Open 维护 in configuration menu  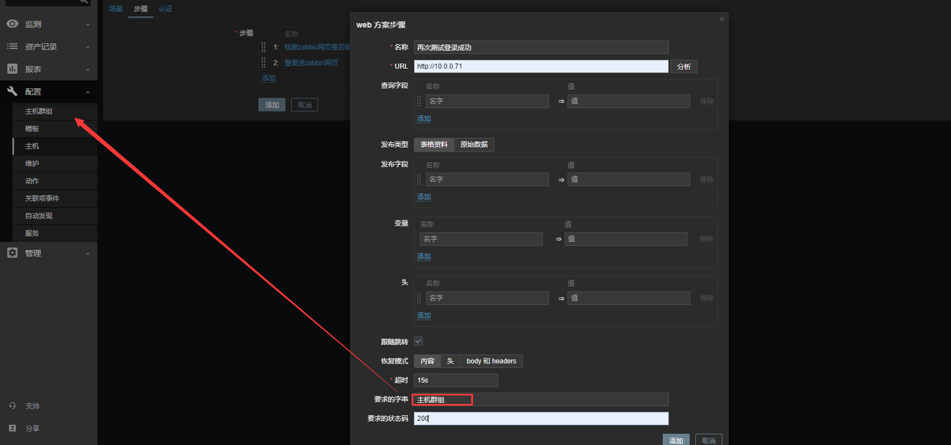[55, 164]
